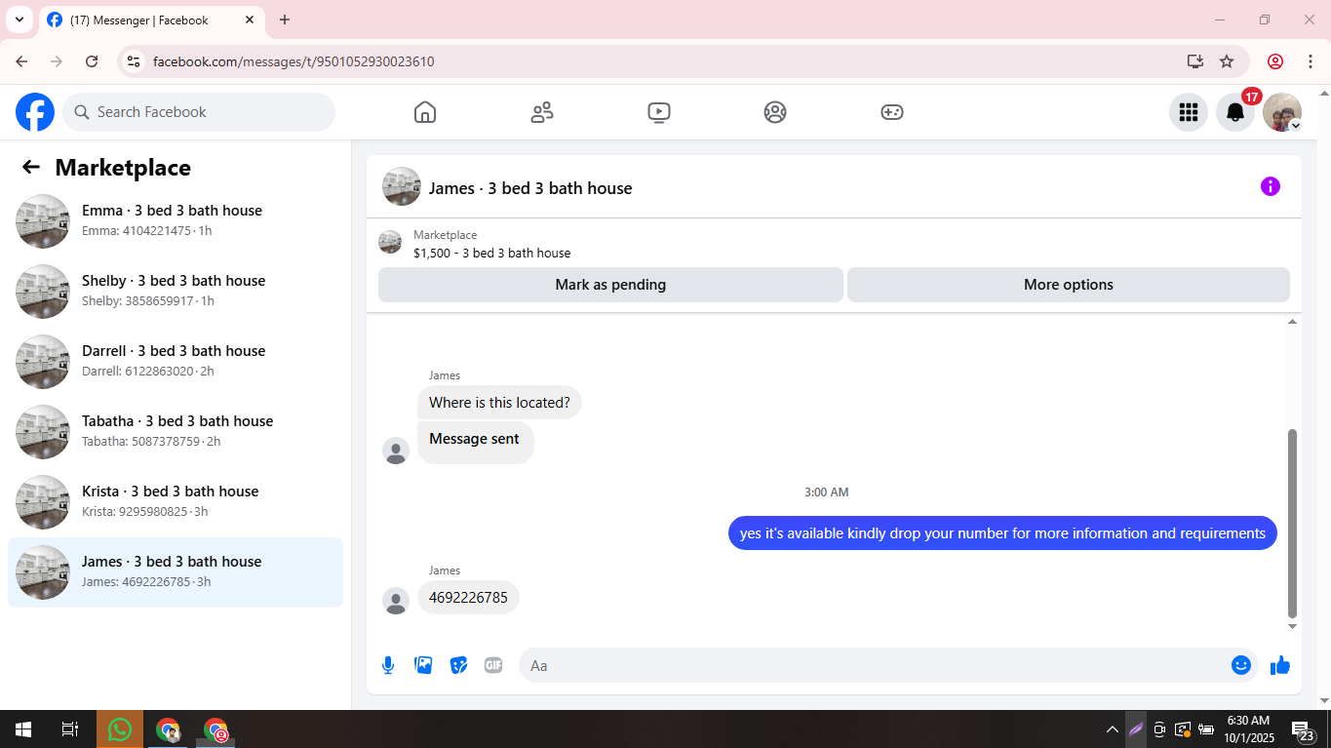Open Krista's 3 bed 3 bath house chat
Viewport: 1331px width, 748px height.
point(176,502)
